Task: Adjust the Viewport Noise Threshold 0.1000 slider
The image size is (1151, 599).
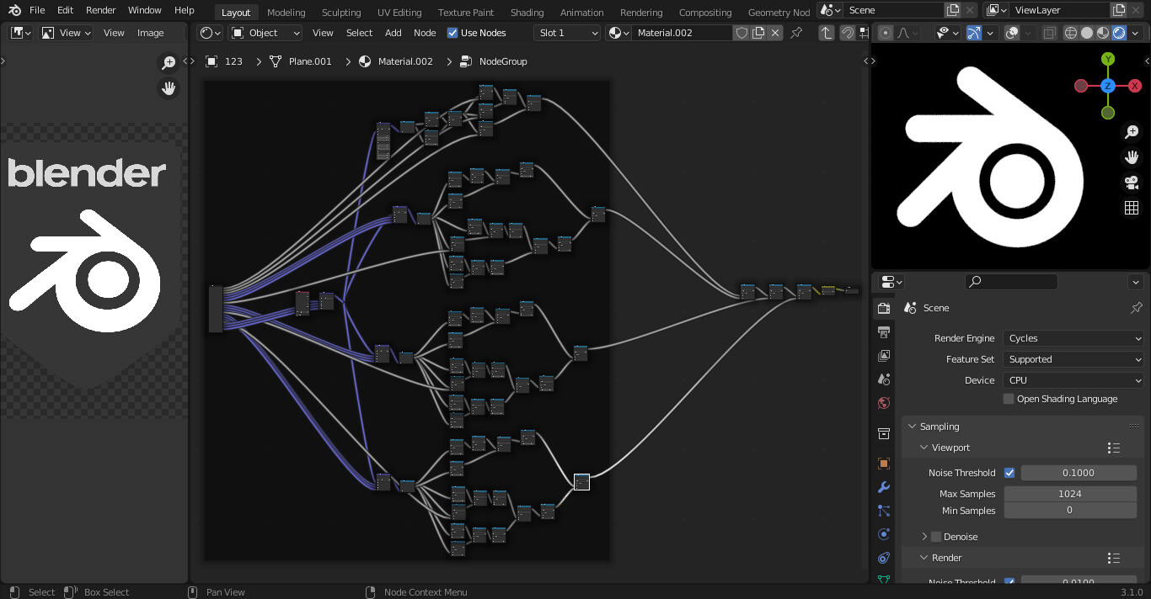Action: [x=1079, y=473]
